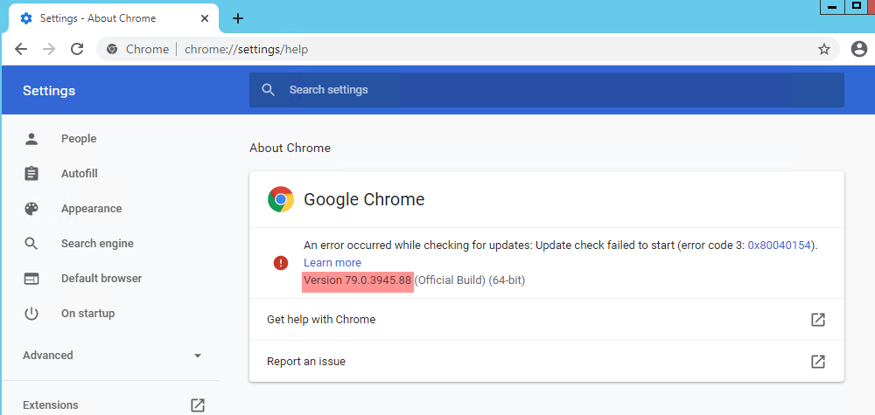The image size is (875, 415).
Task: Minimize the Chrome window
Action: (x=833, y=7)
